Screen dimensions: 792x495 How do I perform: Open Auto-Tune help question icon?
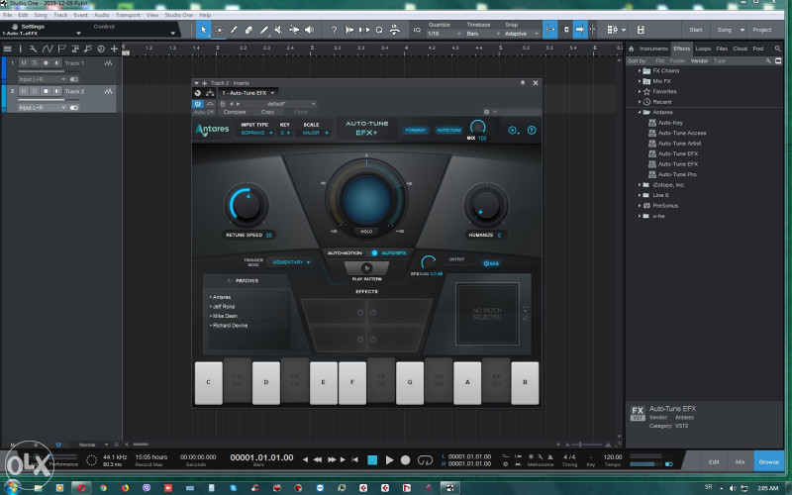click(x=532, y=131)
